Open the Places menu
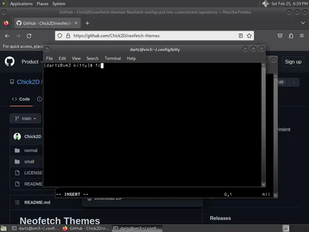The image size is (309, 232). (42, 4)
